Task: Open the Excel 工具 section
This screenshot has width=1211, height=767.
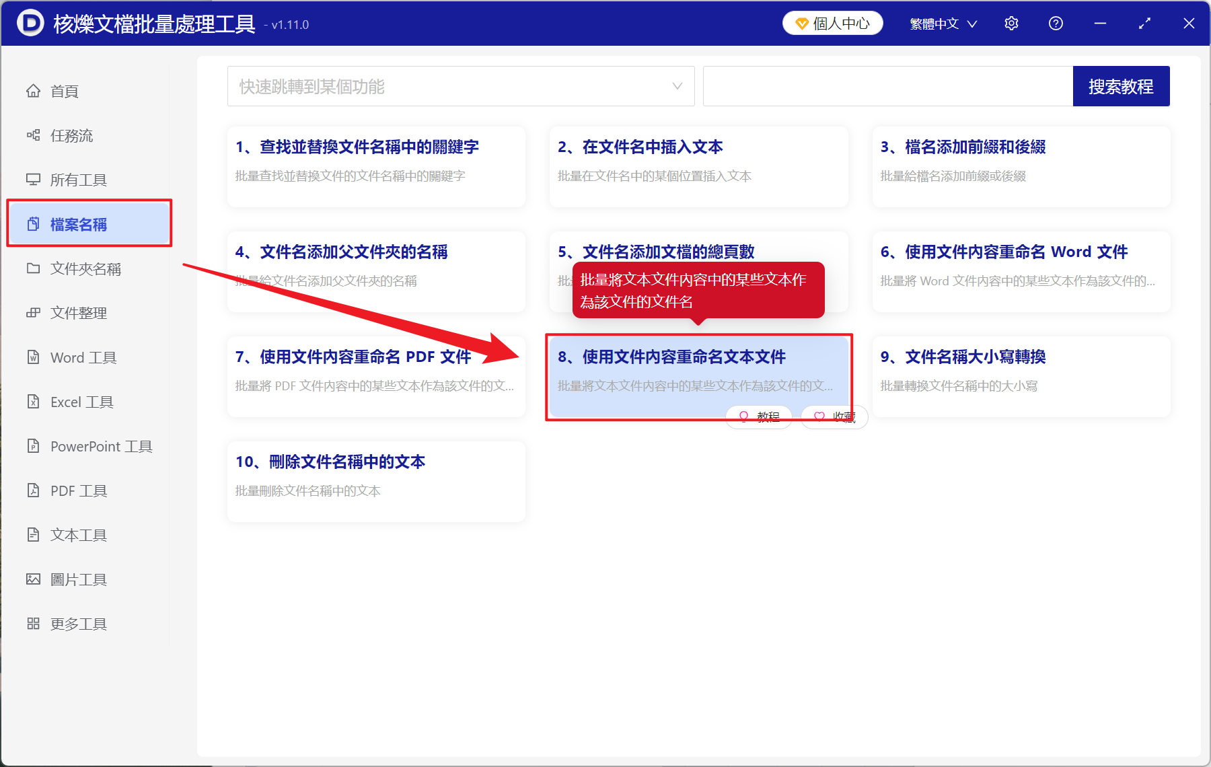Action: 80,402
